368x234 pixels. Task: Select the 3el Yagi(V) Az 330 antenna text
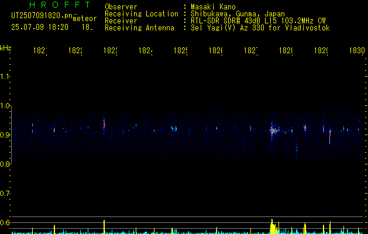click(260, 28)
